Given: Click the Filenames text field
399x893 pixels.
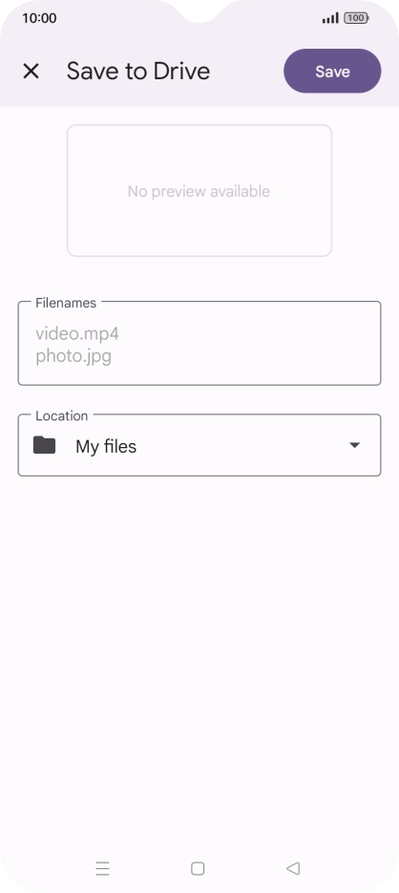Looking at the screenshot, I should [x=199, y=344].
